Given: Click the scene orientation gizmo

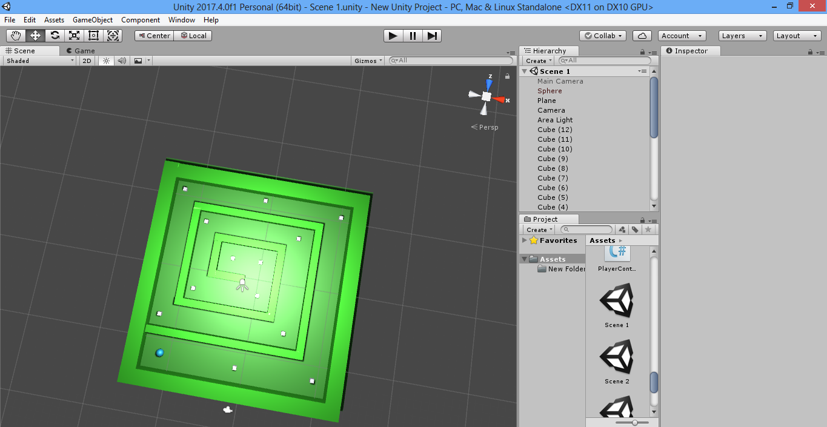Looking at the screenshot, I should click(x=487, y=96).
